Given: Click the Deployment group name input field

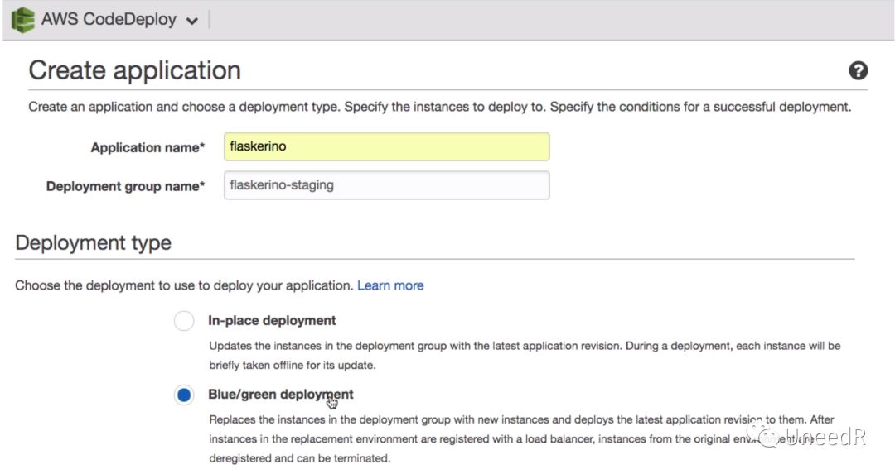Looking at the screenshot, I should 386,185.
